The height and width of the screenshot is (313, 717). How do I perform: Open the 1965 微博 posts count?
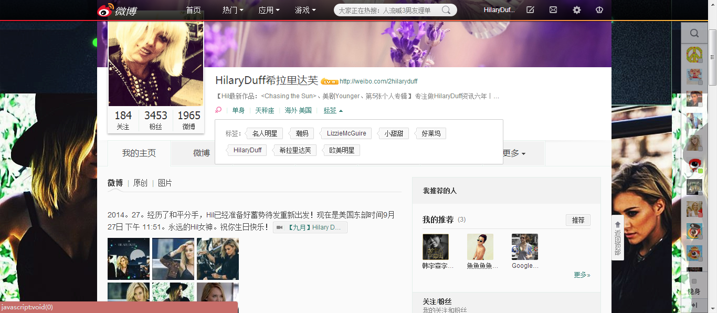point(188,120)
